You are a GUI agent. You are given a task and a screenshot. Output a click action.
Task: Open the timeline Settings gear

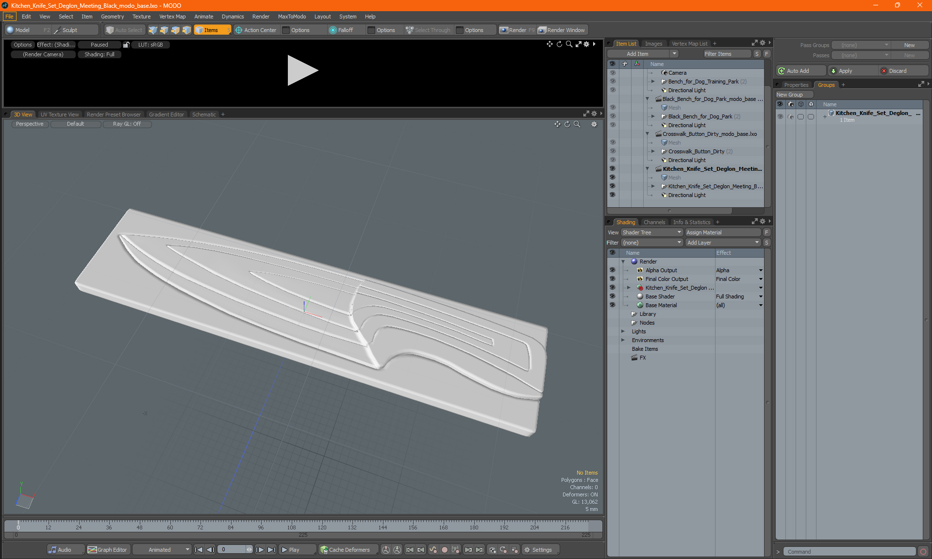point(527,550)
